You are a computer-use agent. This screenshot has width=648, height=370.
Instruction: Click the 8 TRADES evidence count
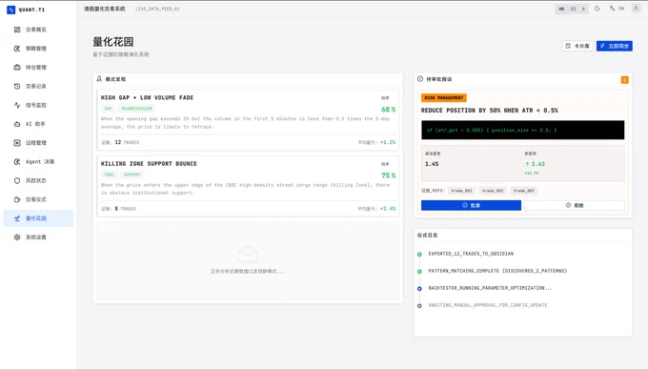coord(125,209)
